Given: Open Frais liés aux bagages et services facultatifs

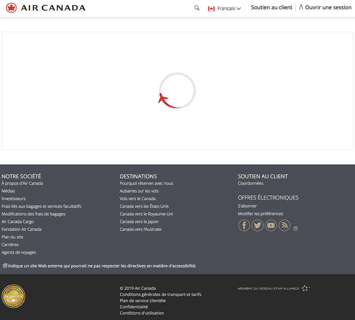Looking at the screenshot, I should tap(41, 206).
